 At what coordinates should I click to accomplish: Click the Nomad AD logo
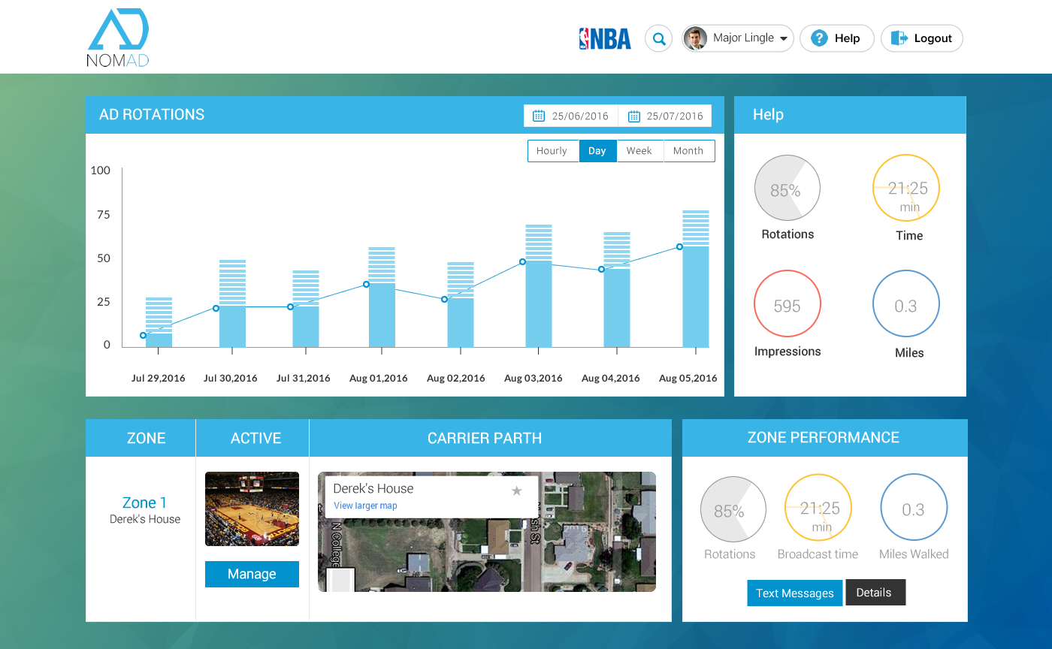[118, 38]
